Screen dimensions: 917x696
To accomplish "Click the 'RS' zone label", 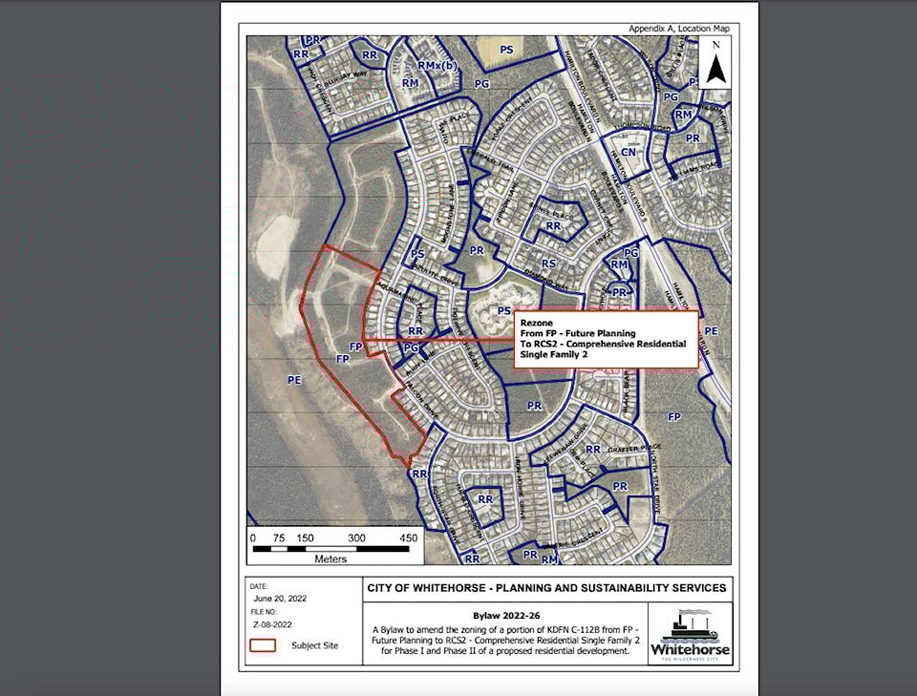I will pos(548,264).
